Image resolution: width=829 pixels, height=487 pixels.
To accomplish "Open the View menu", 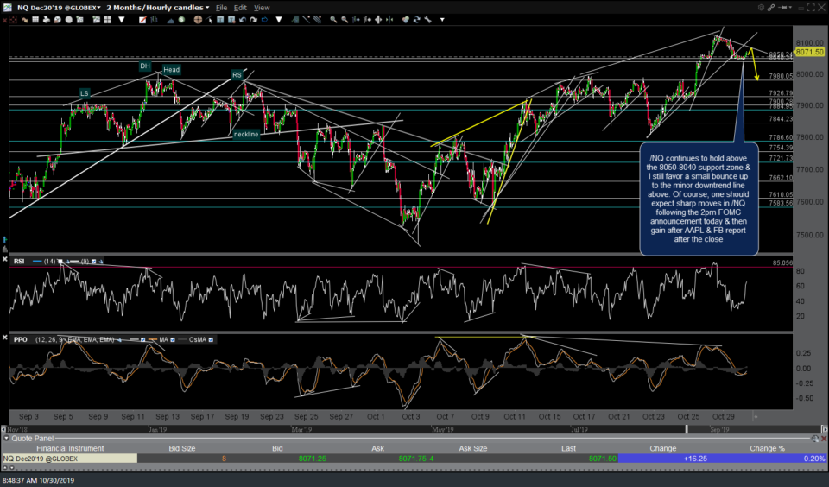I will 262,8.
